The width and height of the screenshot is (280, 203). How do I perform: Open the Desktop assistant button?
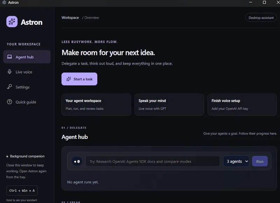pos(261,18)
